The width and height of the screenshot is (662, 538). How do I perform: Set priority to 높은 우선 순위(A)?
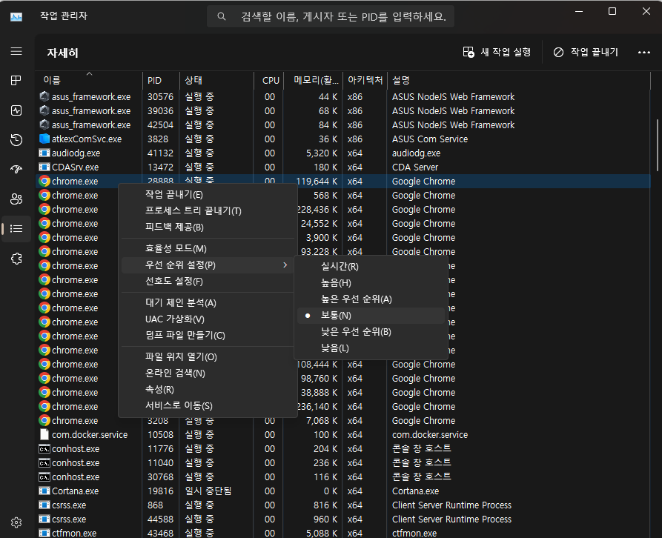(x=371, y=299)
